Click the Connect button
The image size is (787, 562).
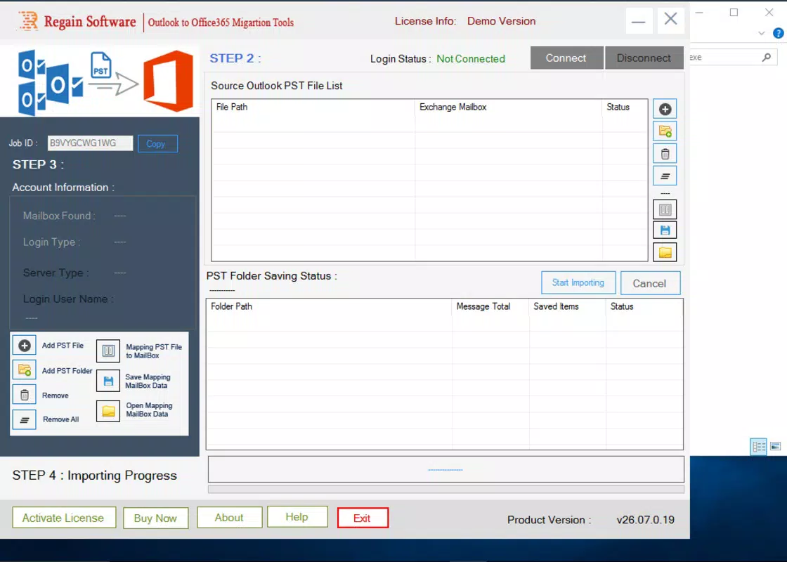(566, 58)
